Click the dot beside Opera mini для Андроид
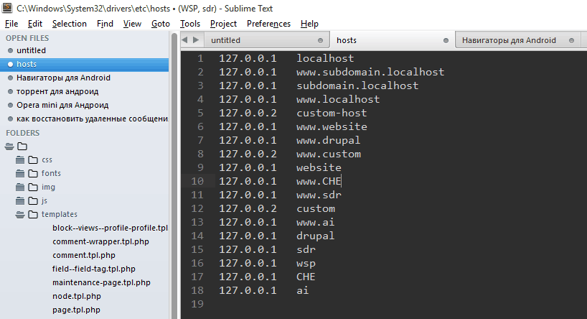 coord(9,106)
